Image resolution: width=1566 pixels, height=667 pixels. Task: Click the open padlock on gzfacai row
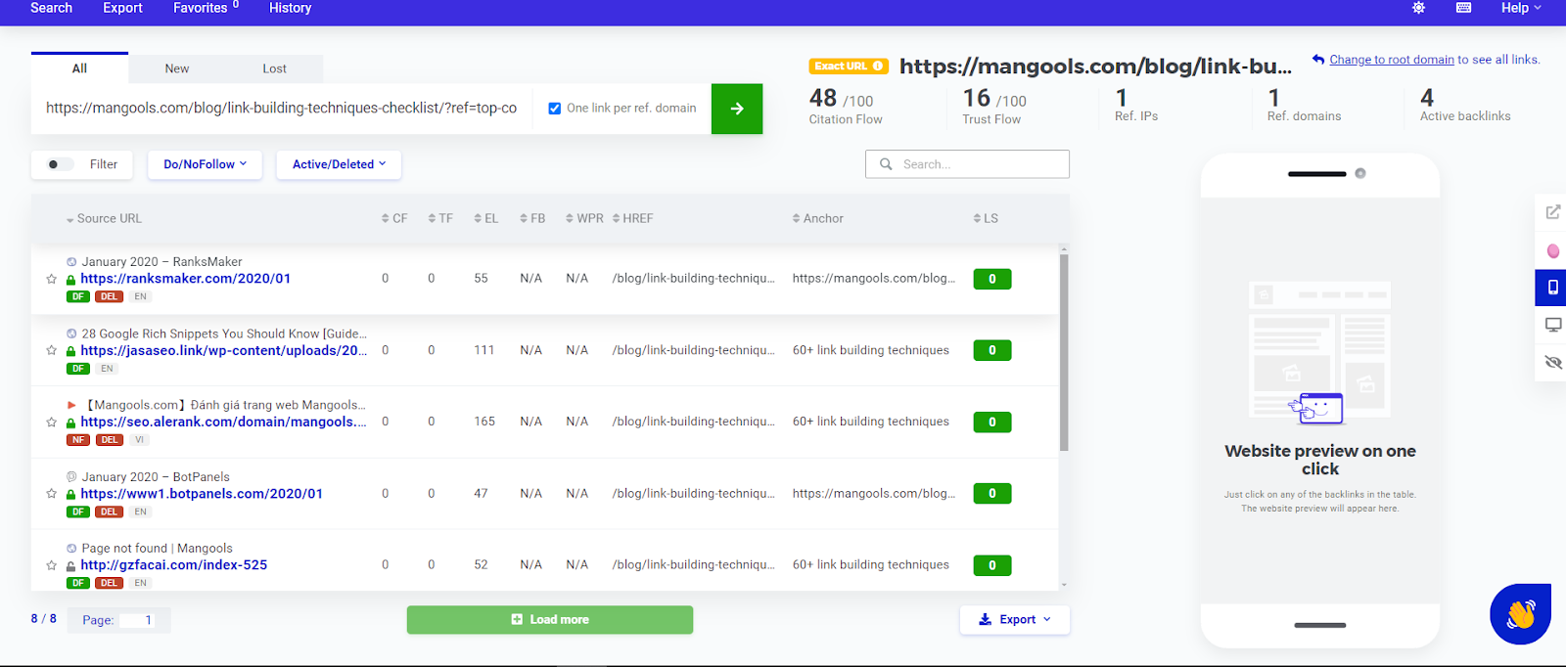(70, 565)
